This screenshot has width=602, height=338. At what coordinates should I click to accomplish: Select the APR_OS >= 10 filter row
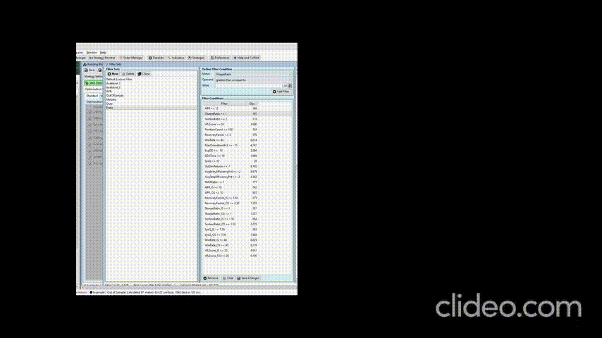point(247,193)
